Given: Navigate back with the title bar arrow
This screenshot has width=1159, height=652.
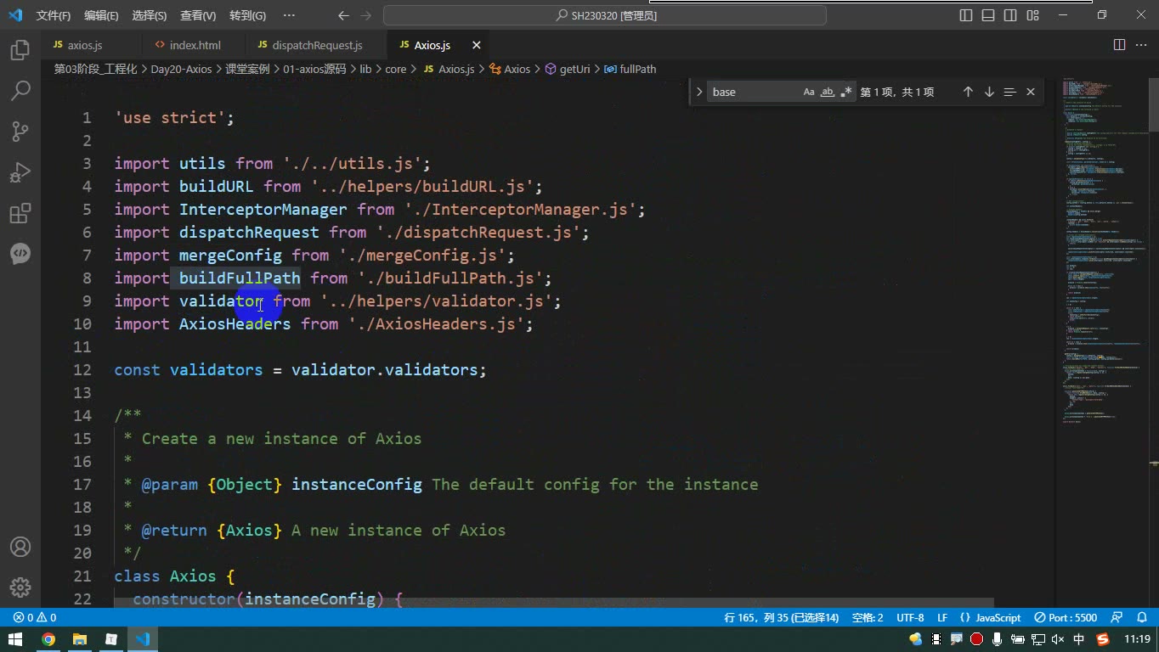Looking at the screenshot, I should [343, 15].
